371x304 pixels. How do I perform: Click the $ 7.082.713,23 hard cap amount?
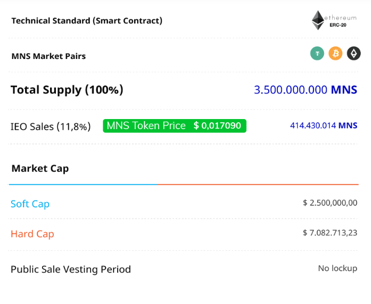[330, 233]
